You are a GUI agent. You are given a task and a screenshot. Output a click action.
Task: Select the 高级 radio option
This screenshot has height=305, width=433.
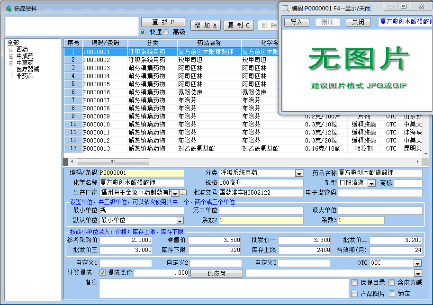166,32
